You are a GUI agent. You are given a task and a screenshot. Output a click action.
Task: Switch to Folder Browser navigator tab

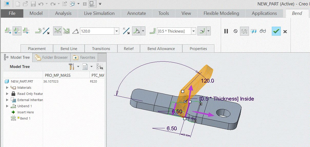click(52, 57)
